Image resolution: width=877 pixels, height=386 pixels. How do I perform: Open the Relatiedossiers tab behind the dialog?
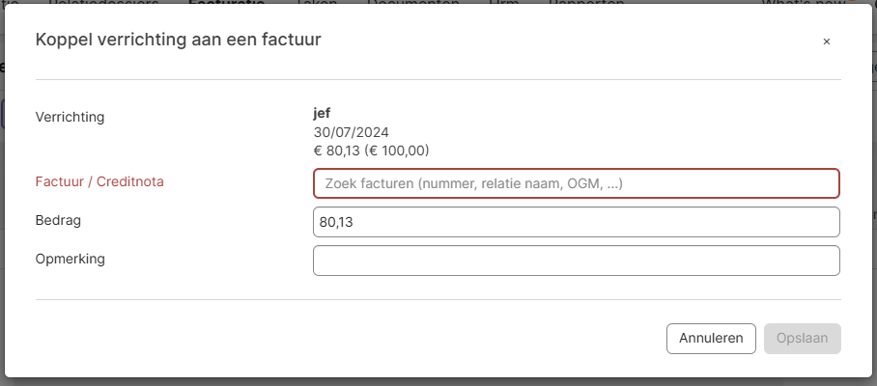pos(103,4)
